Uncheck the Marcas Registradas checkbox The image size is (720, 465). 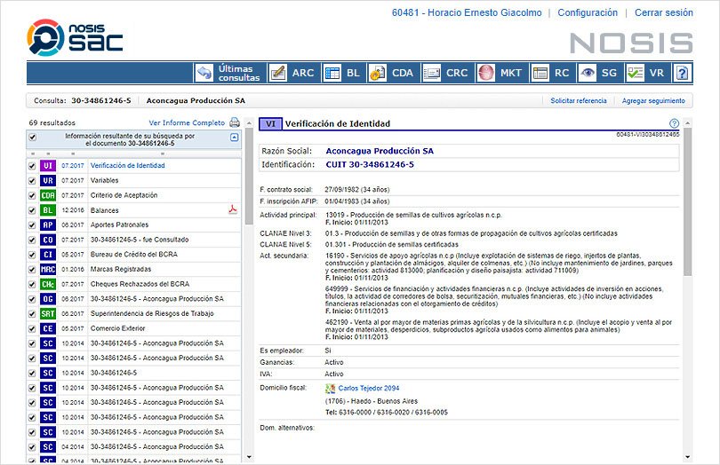coord(32,270)
